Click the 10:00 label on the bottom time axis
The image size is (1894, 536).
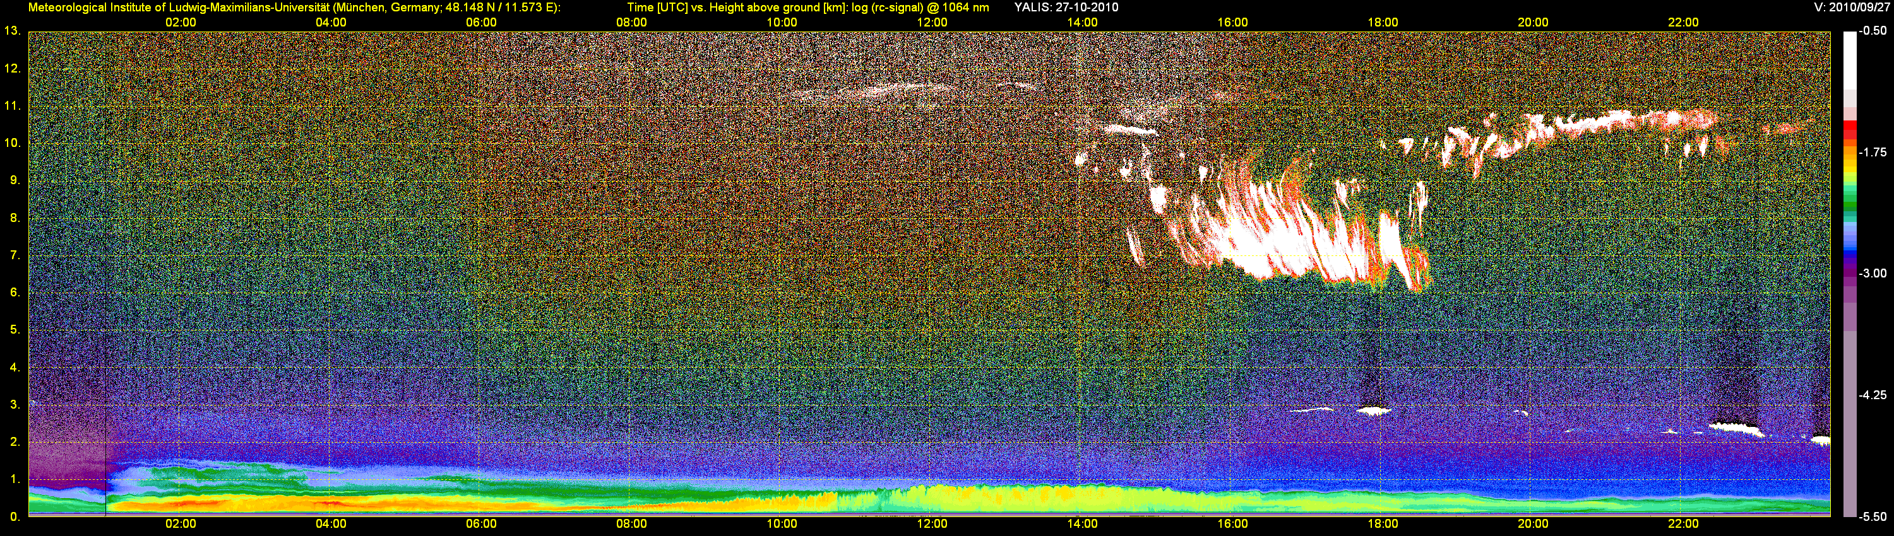pos(782,523)
